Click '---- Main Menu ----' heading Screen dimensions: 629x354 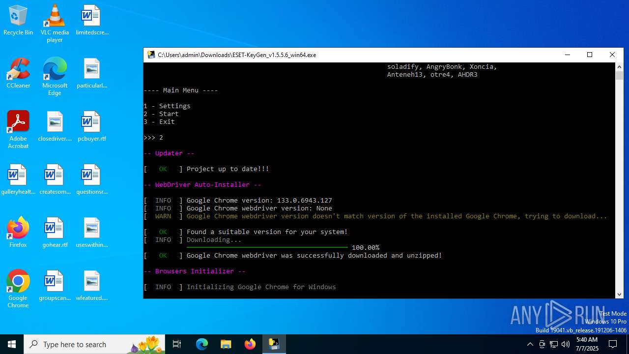click(181, 90)
